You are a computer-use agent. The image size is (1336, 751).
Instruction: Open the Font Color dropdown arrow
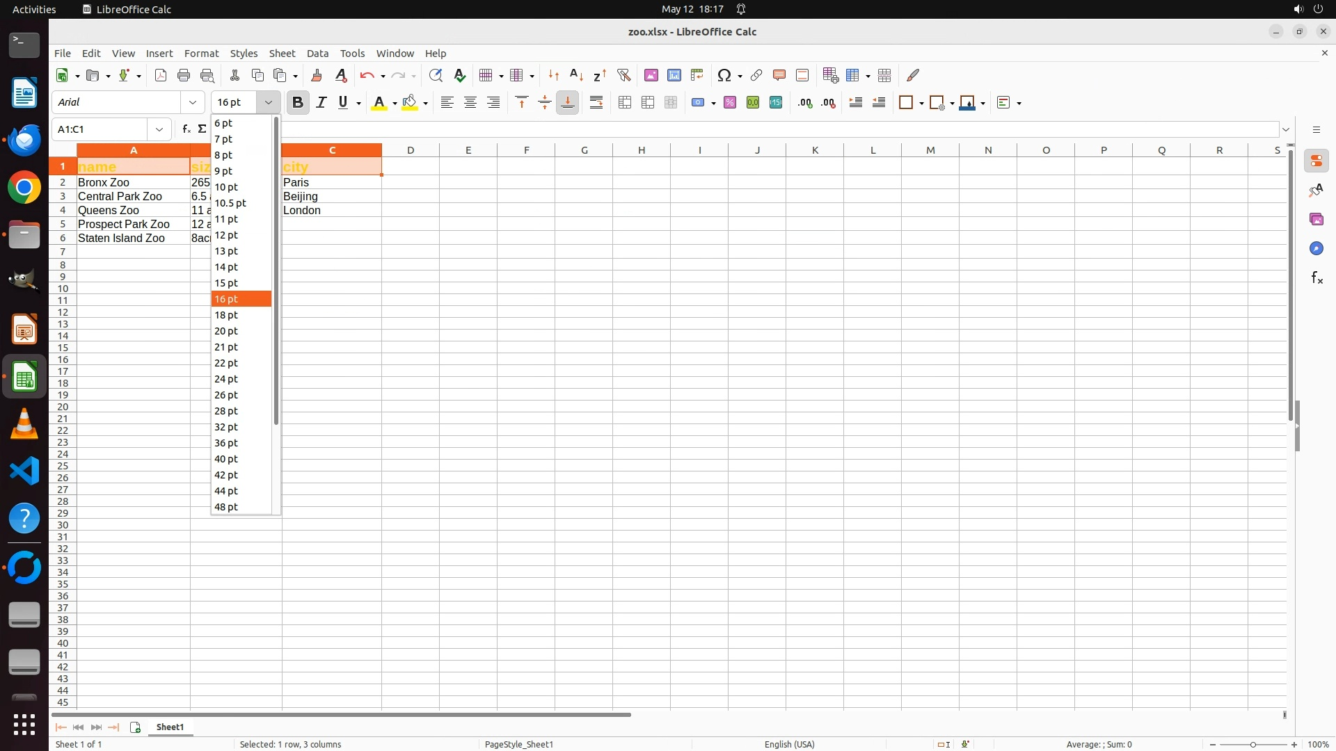[395, 104]
